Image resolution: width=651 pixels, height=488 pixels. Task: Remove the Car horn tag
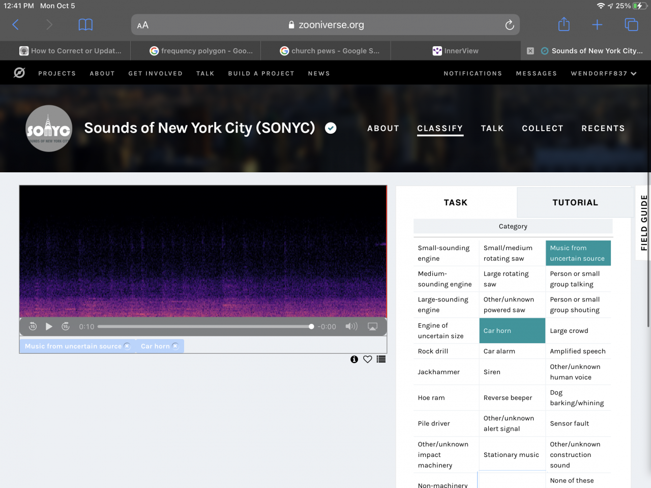pyautogui.click(x=175, y=346)
